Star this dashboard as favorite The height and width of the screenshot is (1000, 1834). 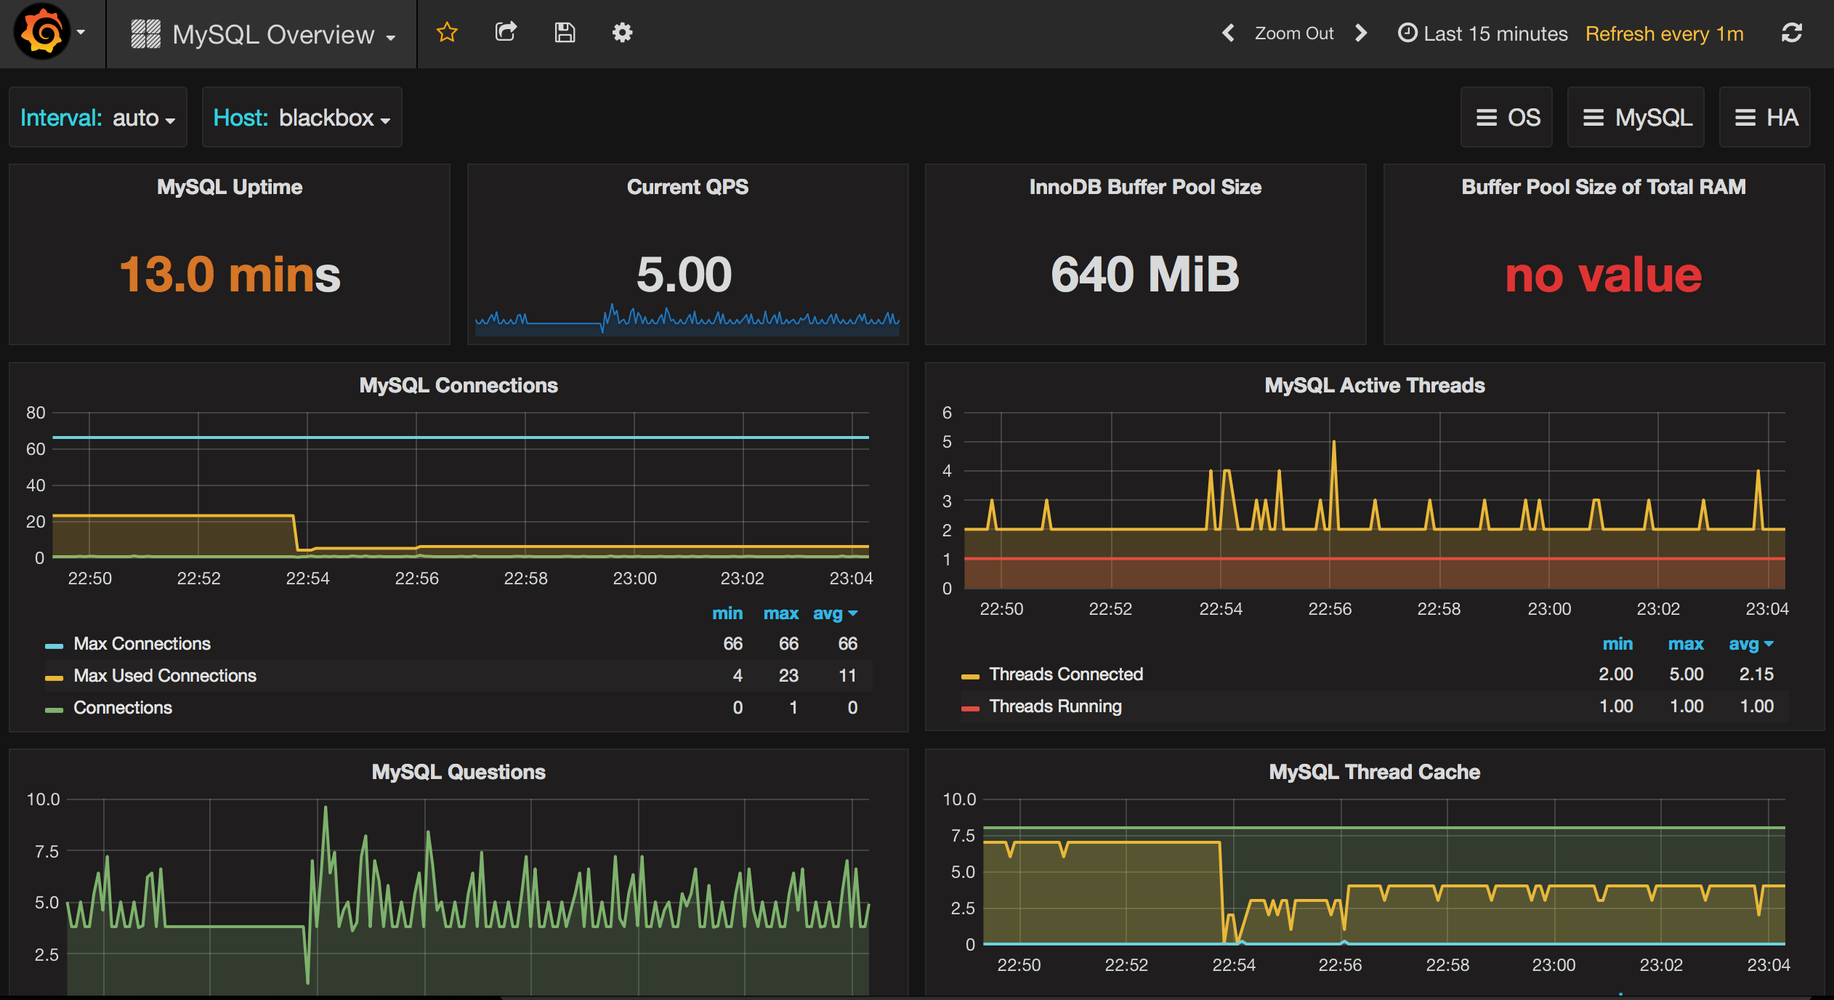point(447,33)
